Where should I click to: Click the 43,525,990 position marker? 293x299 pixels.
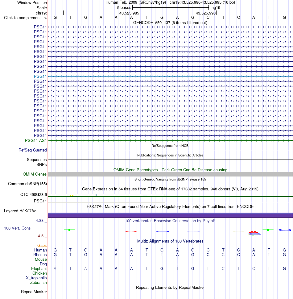(x=206, y=13)
